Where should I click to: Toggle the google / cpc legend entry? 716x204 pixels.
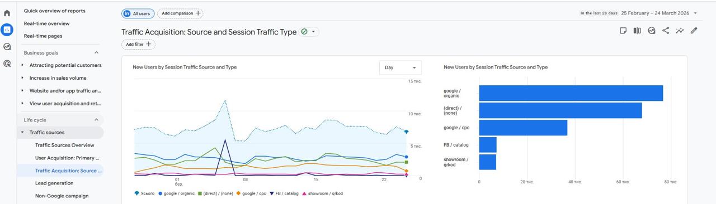[251, 193]
